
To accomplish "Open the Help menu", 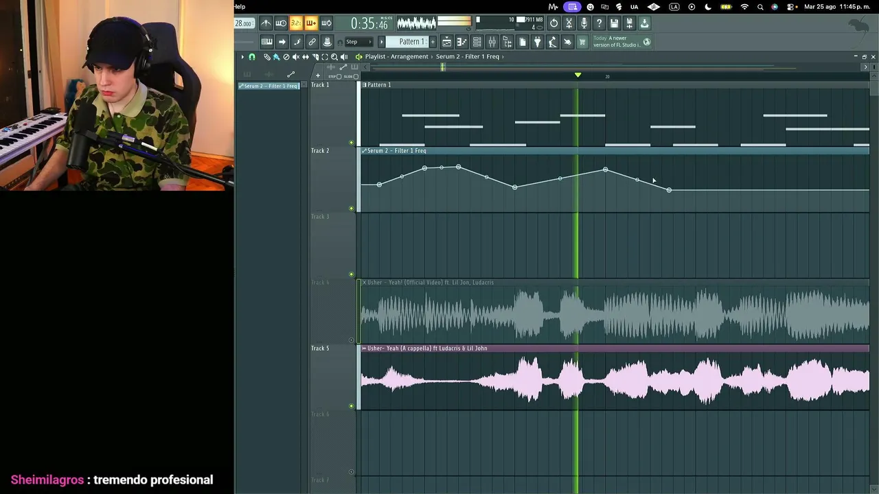I will coord(240,7).
